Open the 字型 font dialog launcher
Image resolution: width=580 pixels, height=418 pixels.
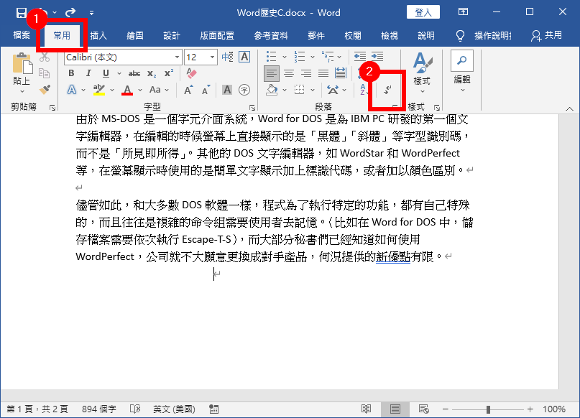(x=252, y=108)
